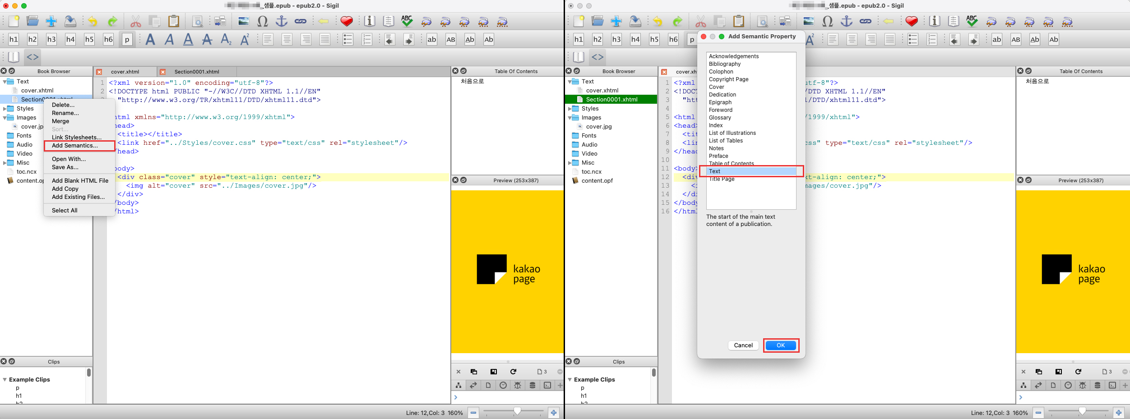Click Cancel in Add Semantic Property dialog
The width and height of the screenshot is (1130, 419).
pyautogui.click(x=743, y=345)
